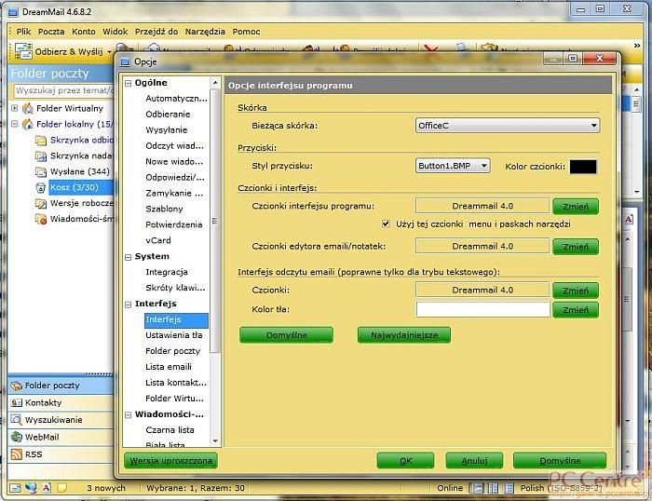Click the Kosz trash folder icon
The height and width of the screenshot is (501, 652).
[41, 188]
